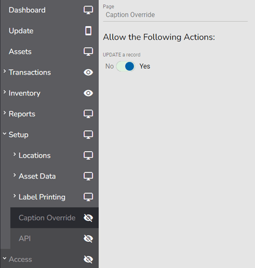The width and height of the screenshot is (255, 268).
Task: Click the monitor icon beside Label Printing
Action: tap(88, 197)
